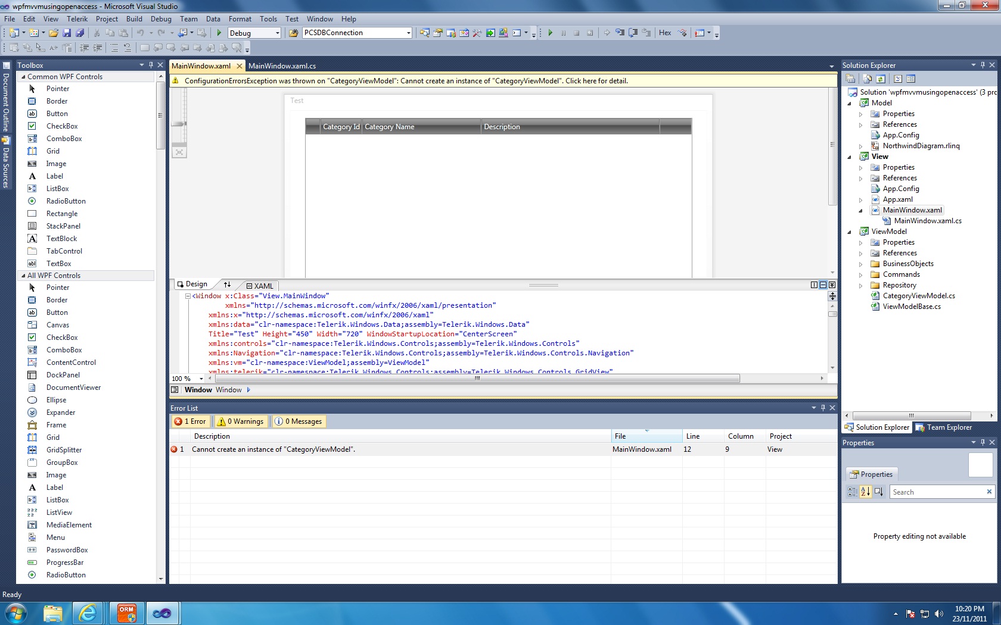Expand the NorthwindDiagram.rlinq node
1001x625 pixels.
pos(861,146)
